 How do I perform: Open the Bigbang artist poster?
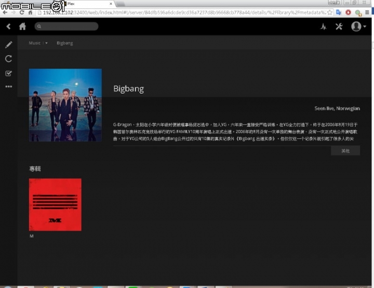tap(65, 105)
